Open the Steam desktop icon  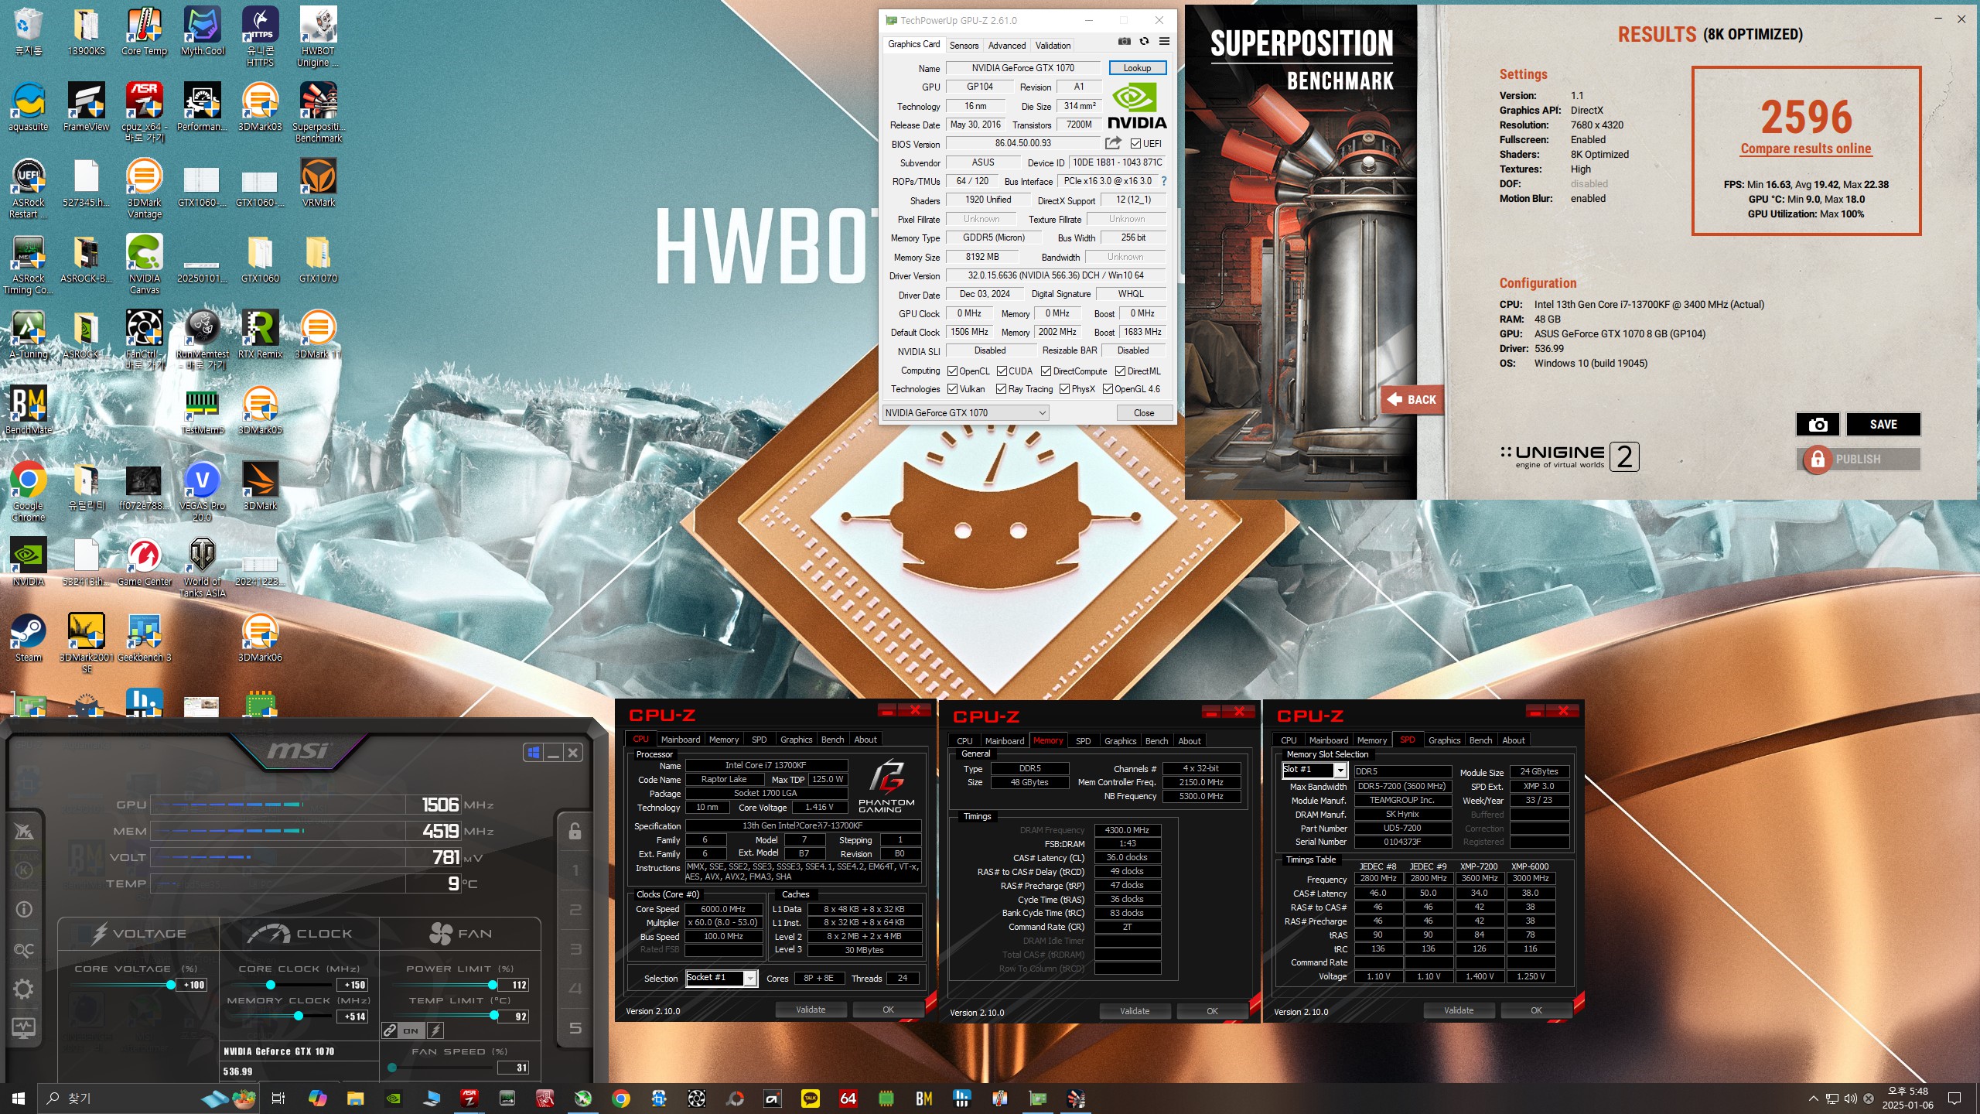pyautogui.click(x=29, y=638)
